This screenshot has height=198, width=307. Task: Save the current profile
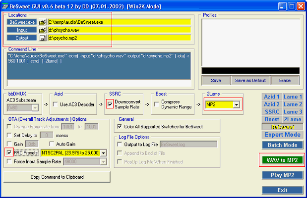tap(216, 81)
